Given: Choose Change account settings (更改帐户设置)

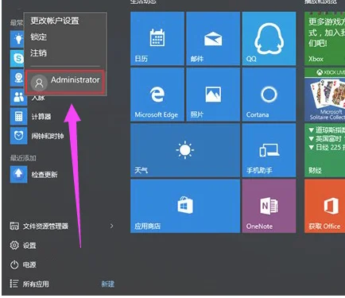Looking at the screenshot, I should click(55, 21).
